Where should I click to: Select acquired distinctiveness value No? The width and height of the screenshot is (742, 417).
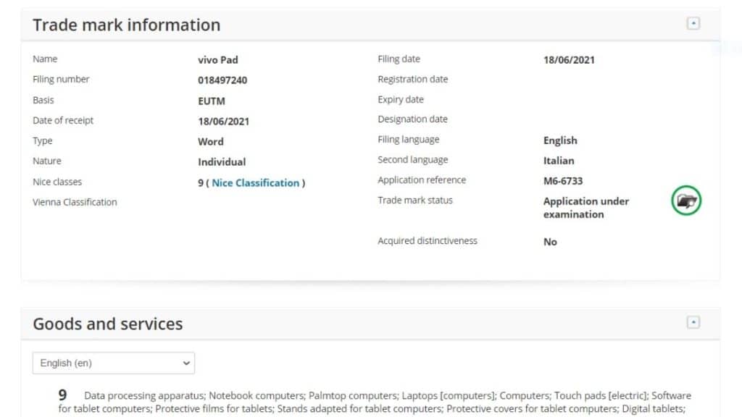click(x=550, y=242)
